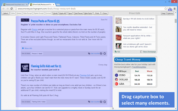Click the Prezzo (1 deal) tag

pos(37,54)
